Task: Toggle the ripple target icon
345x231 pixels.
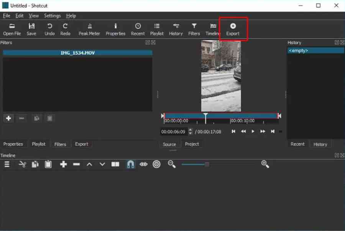Action: pyautogui.click(x=156, y=164)
